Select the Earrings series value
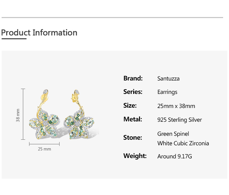 tap(167, 92)
